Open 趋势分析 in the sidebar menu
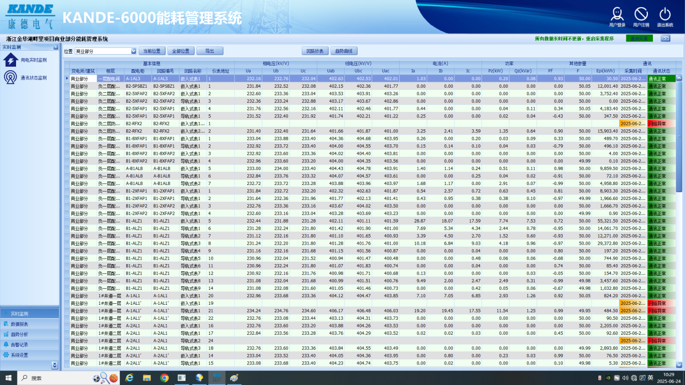 (x=30, y=334)
